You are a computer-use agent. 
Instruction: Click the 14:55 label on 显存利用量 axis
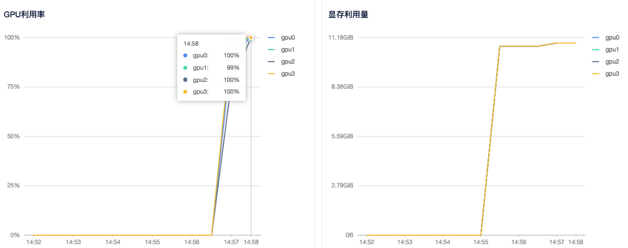pyautogui.click(x=481, y=242)
